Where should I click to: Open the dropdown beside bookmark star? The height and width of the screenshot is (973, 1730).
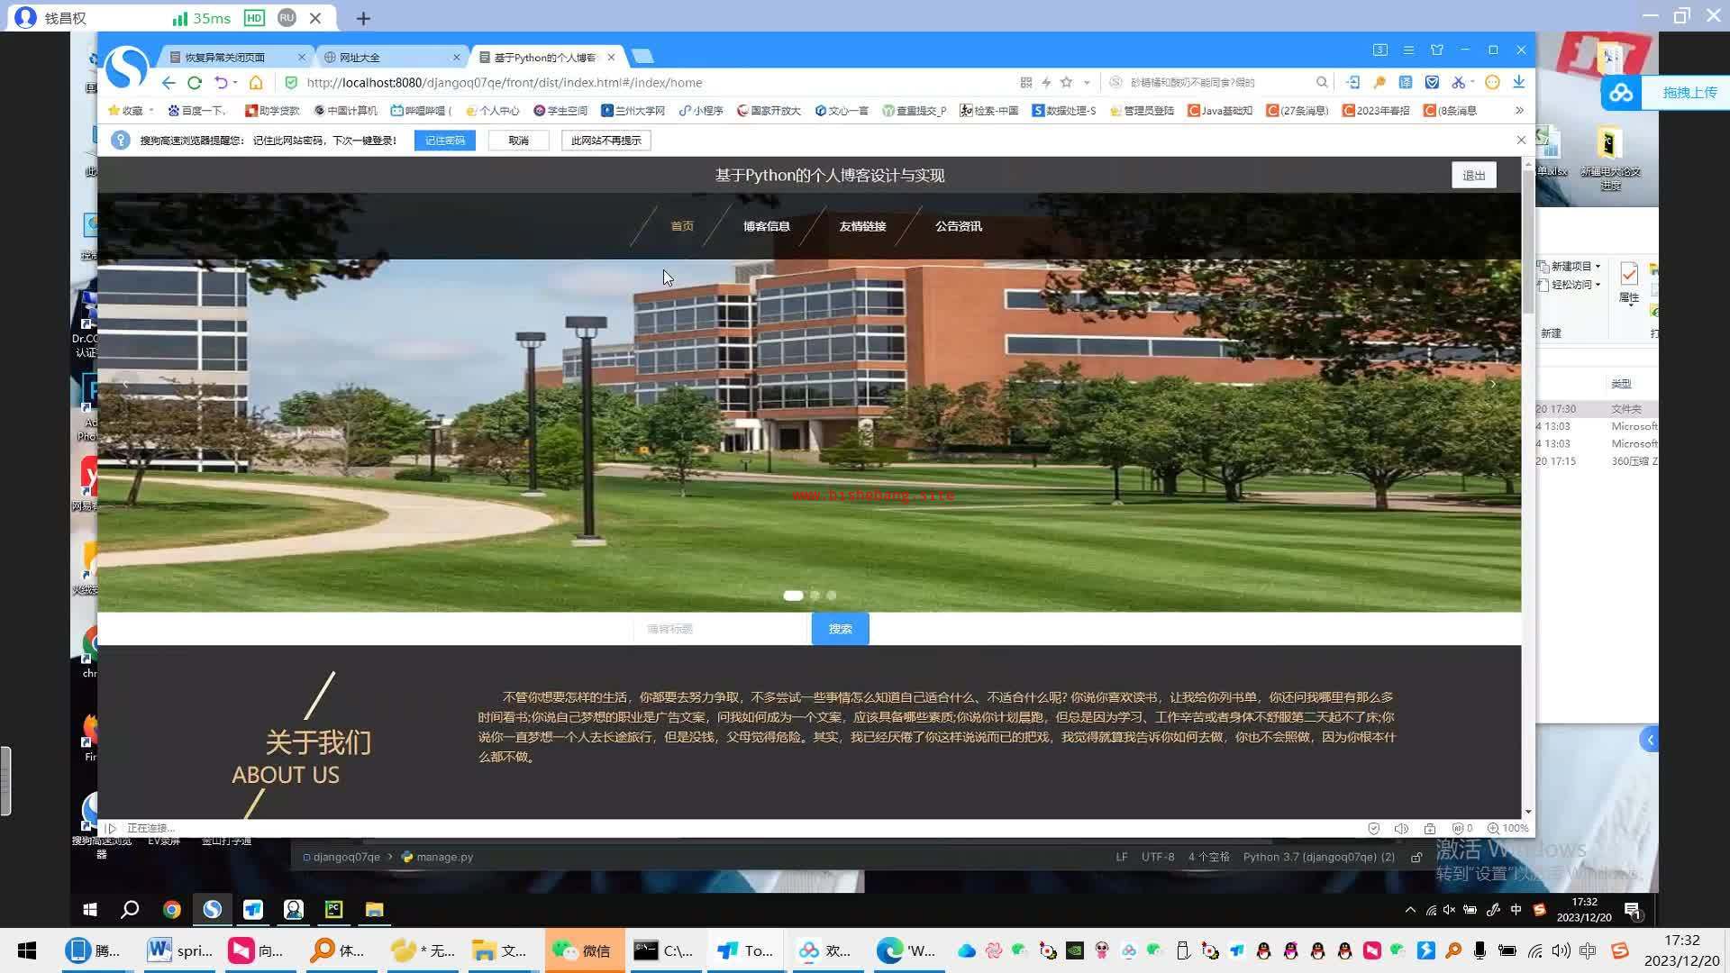[x=1087, y=83]
